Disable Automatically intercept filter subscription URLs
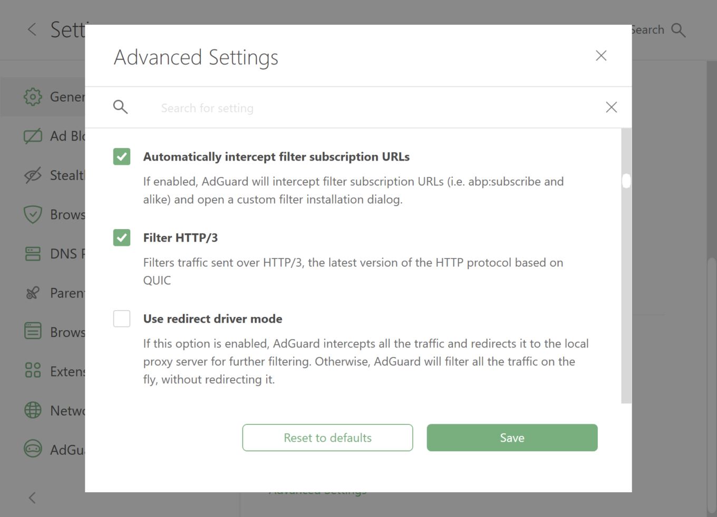717x517 pixels. [x=121, y=156]
